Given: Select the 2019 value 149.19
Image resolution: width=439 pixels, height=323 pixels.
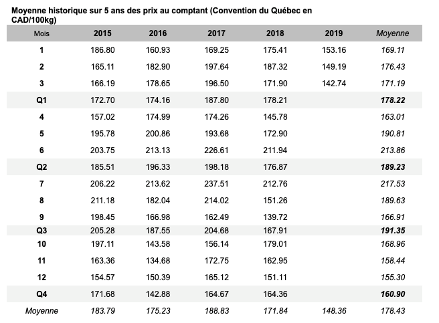Looking at the screenshot, I should click(x=333, y=67).
